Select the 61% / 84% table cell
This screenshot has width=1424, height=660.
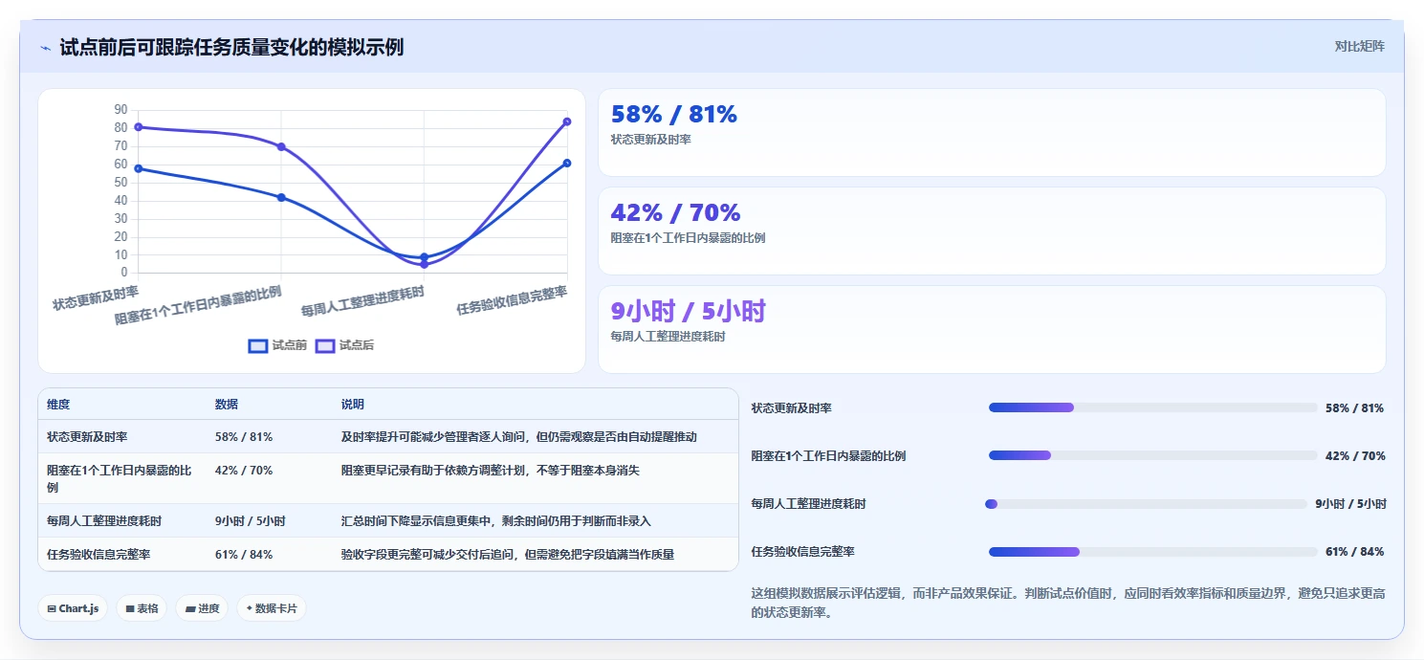pos(244,555)
